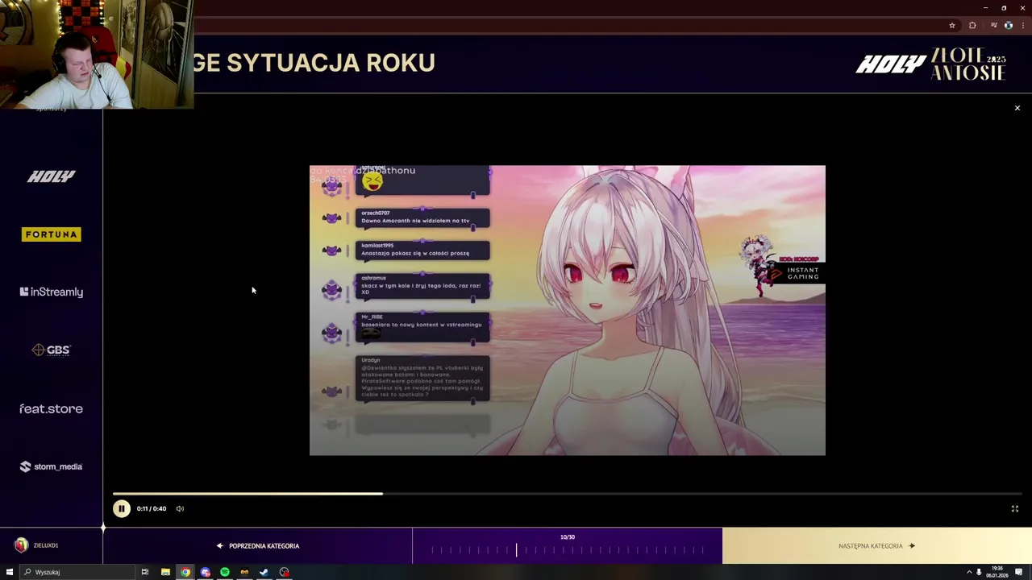
Task: Open the Windows Start menu
Action: (x=10, y=572)
